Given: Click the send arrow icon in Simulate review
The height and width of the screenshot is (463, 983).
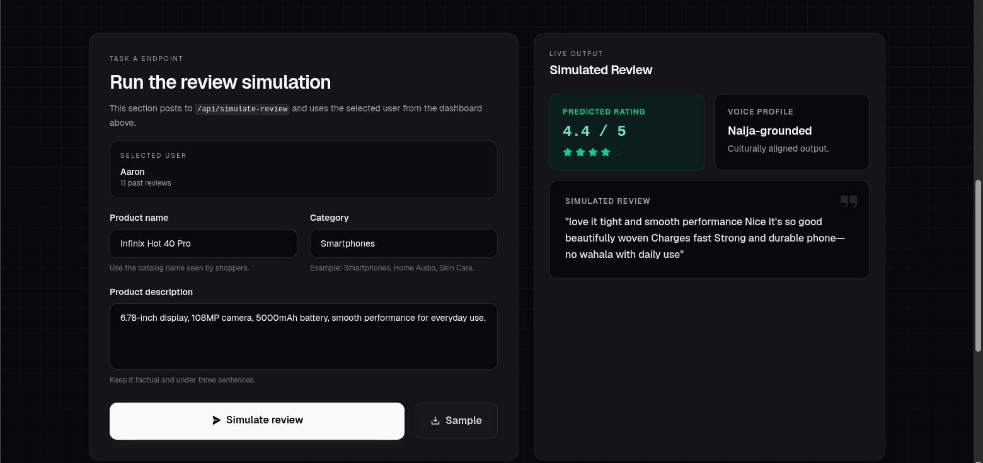Looking at the screenshot, I should pyautogui.click(x=216, y=420).
